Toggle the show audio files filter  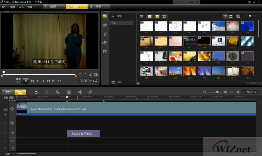[x=164, y=16]
